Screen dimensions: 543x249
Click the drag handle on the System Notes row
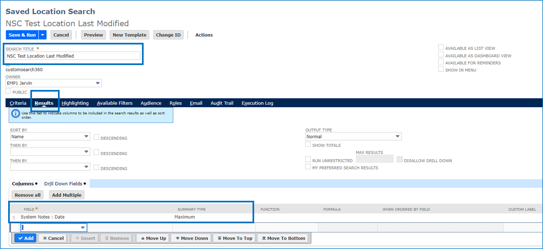pyautogui.click(x=14, y=217)
